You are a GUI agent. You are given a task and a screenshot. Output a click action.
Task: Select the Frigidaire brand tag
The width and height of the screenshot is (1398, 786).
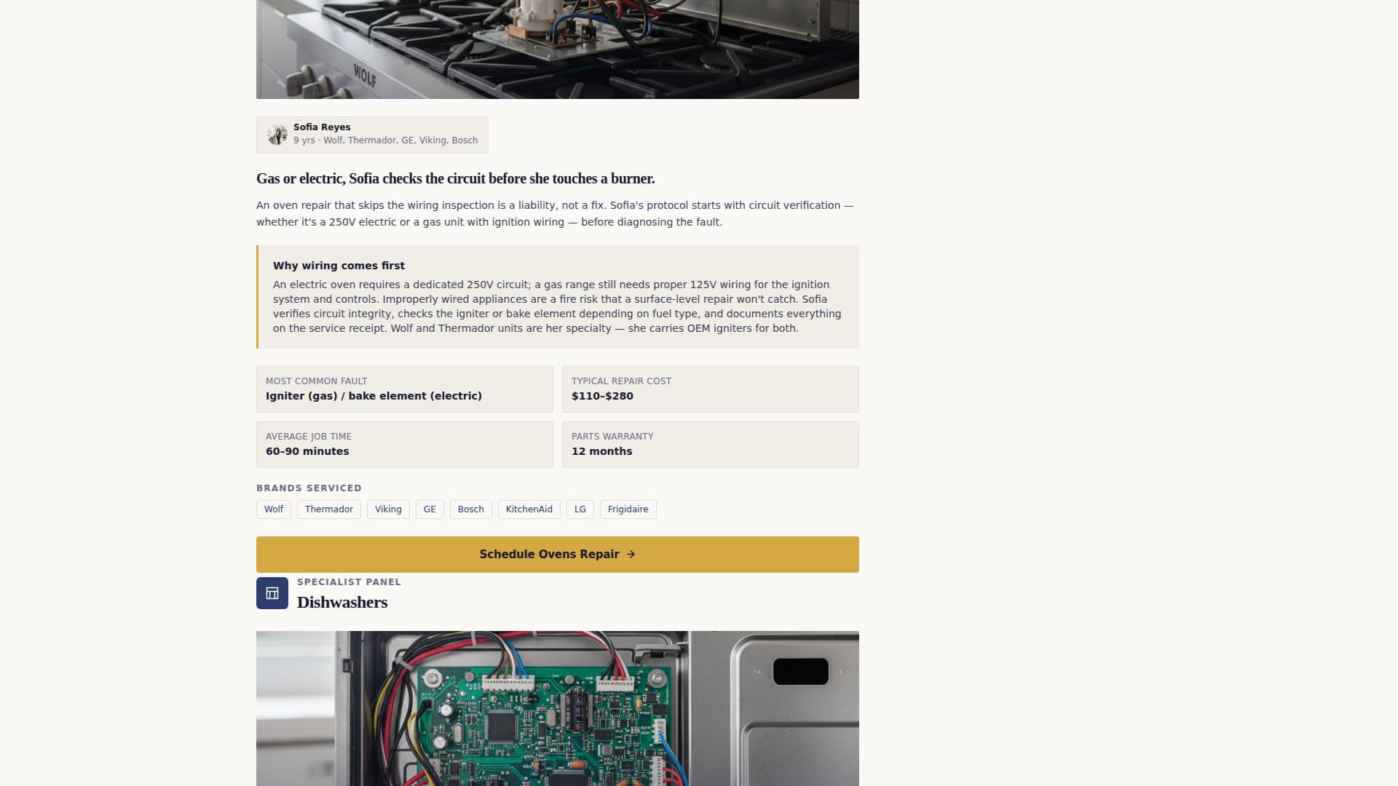point(628,509)
